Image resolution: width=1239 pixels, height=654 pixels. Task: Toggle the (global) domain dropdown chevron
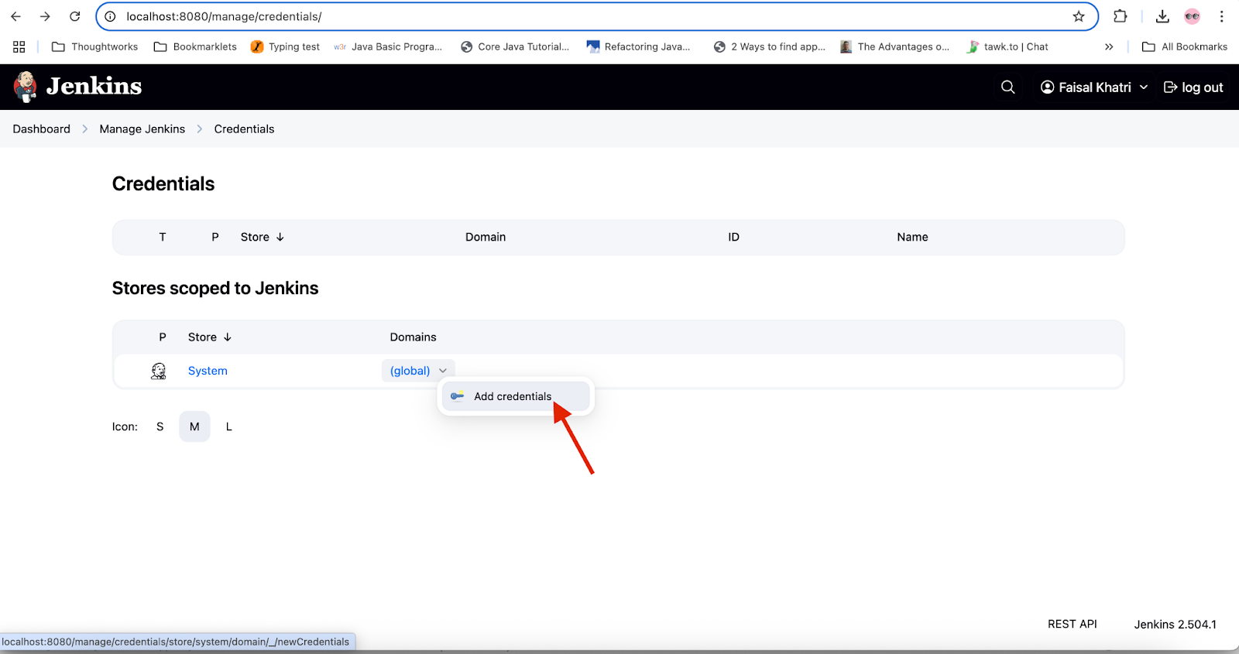pos(443,371)
